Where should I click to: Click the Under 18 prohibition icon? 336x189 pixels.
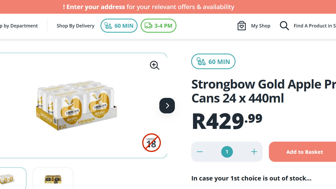[151, 143]
